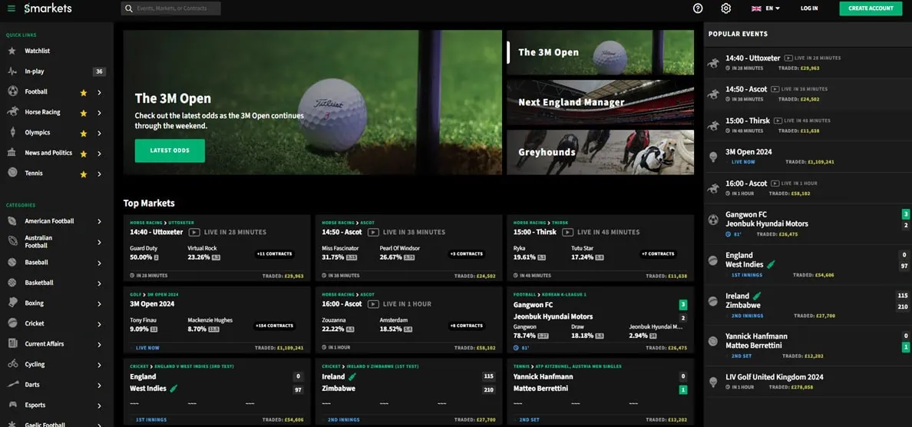Toggle the favorite star for Football
This screenshot has width=912, height=427.
point(83,92)
